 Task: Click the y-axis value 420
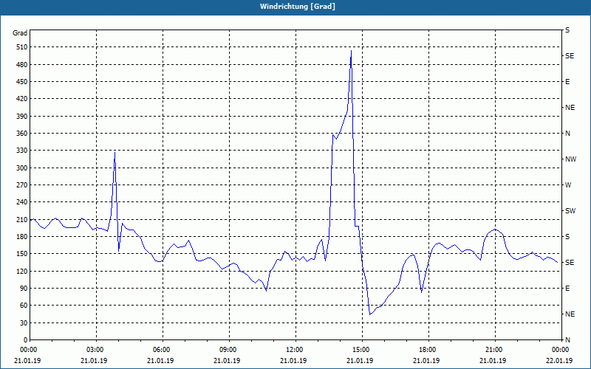[x=22, y=99]
